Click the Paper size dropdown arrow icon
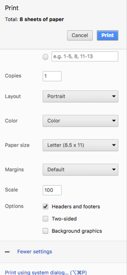The image size is (127, 275). coord(114,145)
